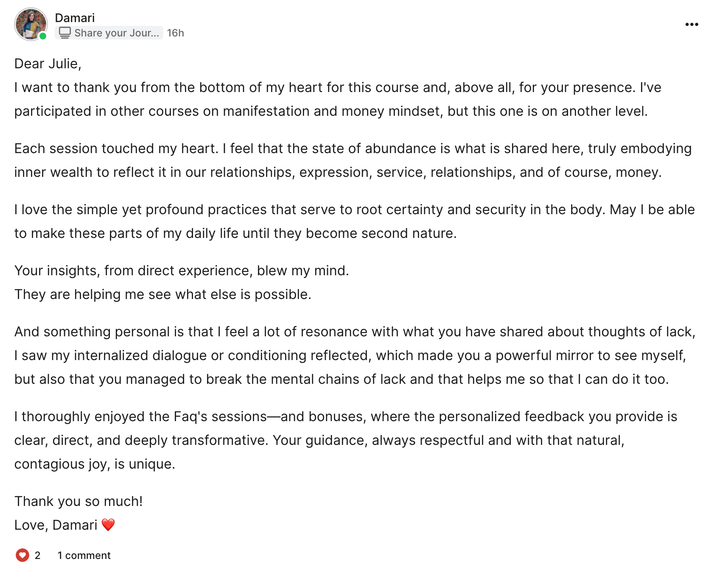Click the red heart emoji after Love, Damari

tap(108, 525)
